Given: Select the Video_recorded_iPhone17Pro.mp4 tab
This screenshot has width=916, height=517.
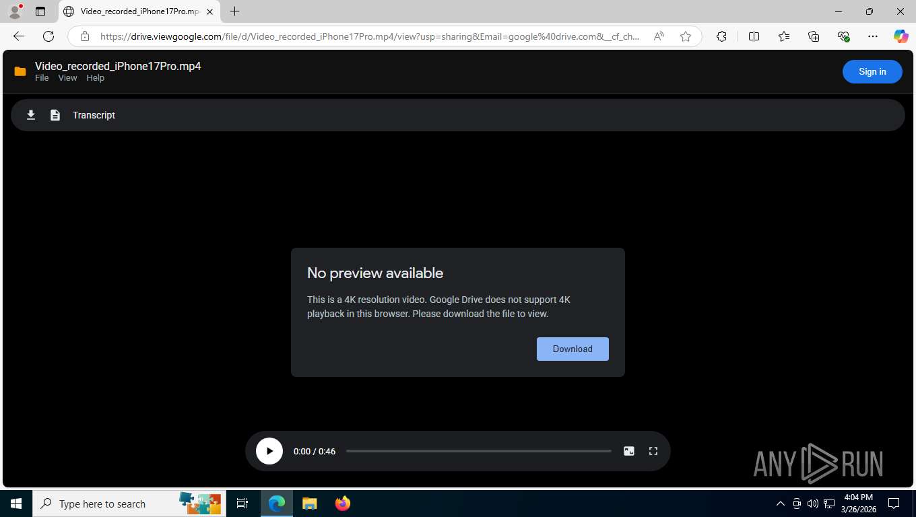Looking at the screenshot, I should tap(139, 11).
